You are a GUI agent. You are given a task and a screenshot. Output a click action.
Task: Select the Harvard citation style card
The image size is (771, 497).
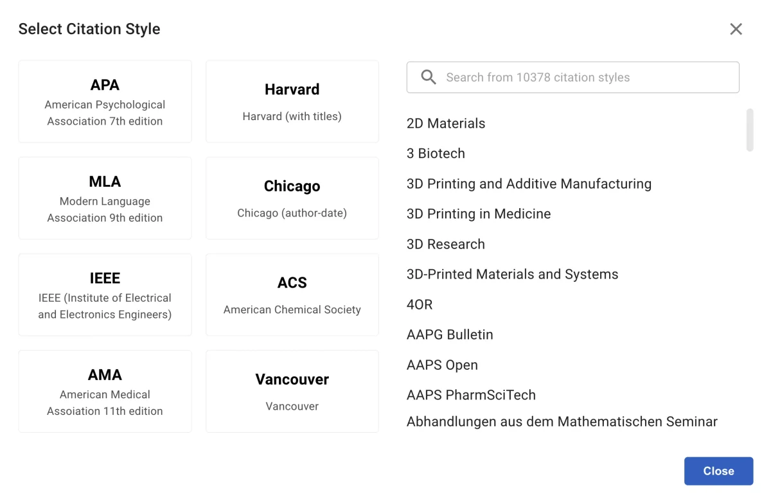pos(292,101)
